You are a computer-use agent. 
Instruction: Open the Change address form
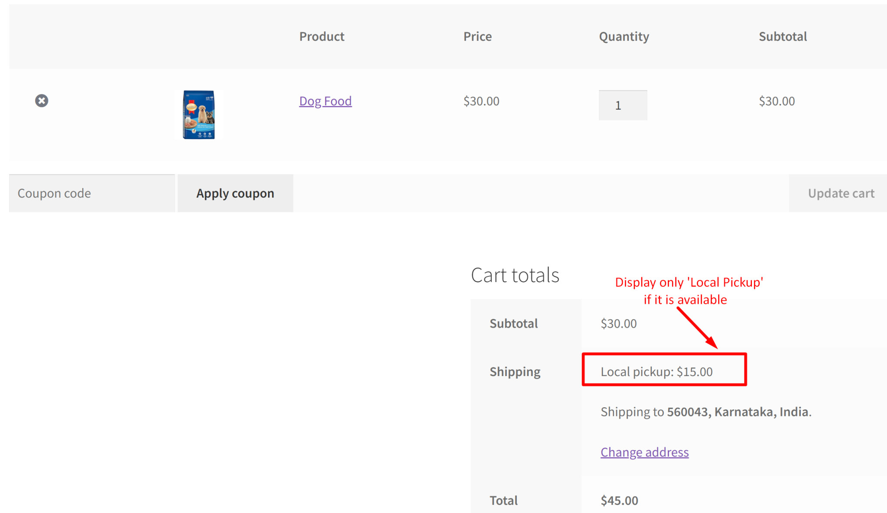[x=644, y=452]
